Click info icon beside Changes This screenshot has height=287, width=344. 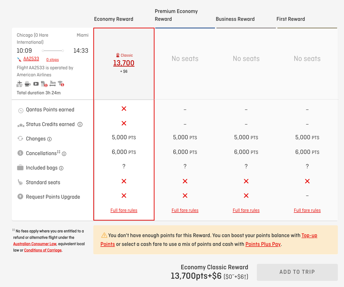pyautogui.click(x=49, y=139)
